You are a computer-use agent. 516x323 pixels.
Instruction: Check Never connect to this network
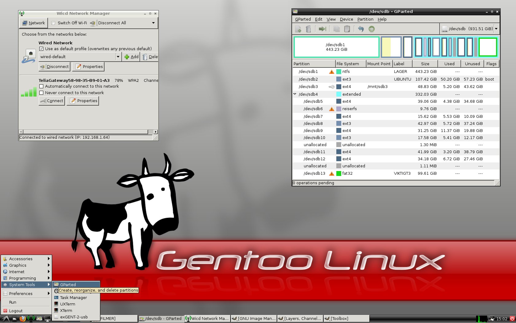41,93
